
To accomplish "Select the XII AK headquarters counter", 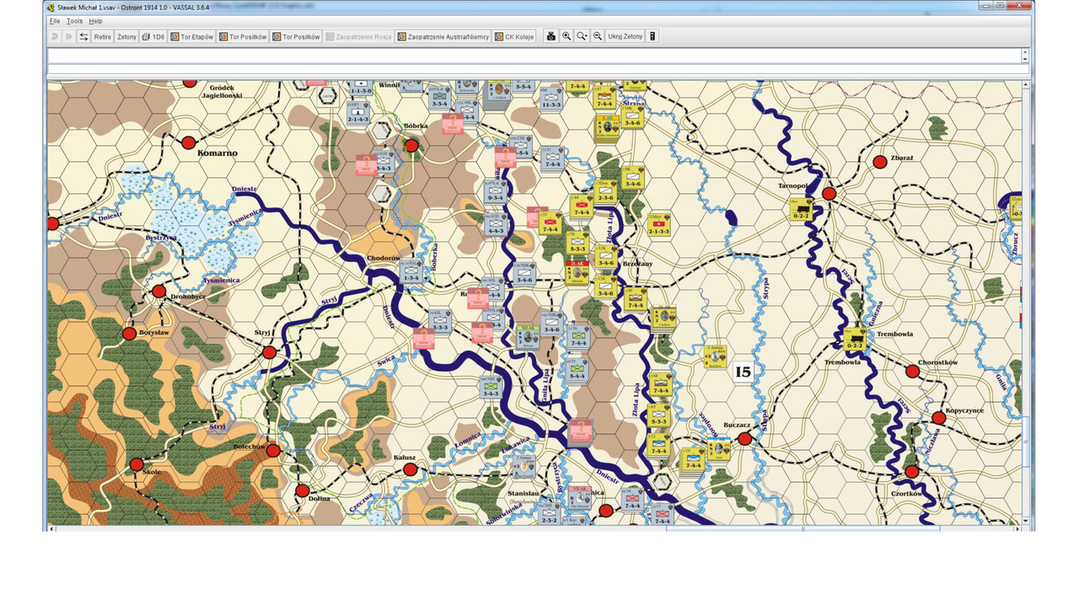I will click(x=528, y=336).
